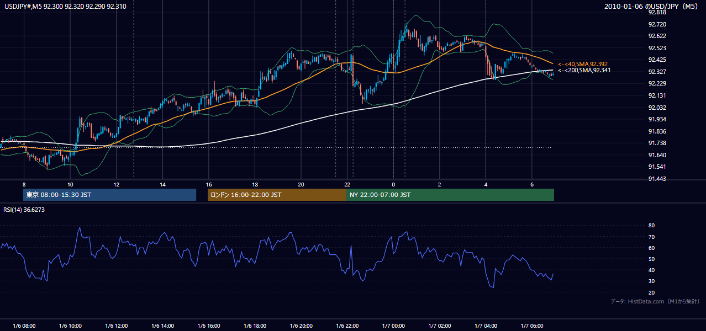The image size is (706, 331).
Task: Click price axis value 92.523
Action: click(x=658, y=48)
